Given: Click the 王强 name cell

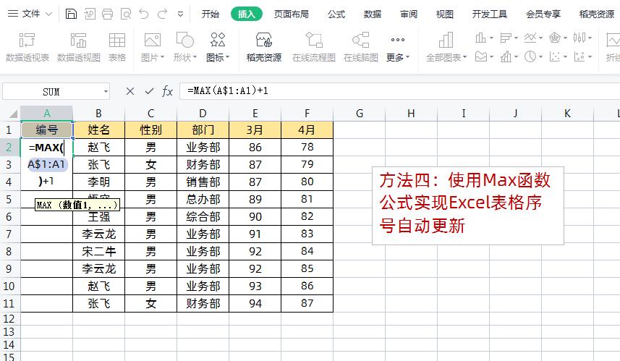Looking at the screenshot, I should click(99, 217).
